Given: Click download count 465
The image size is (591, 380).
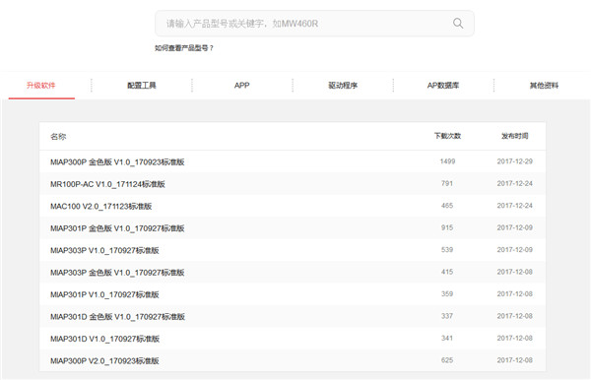Looking at the screenshot, I should pos(447,206).
